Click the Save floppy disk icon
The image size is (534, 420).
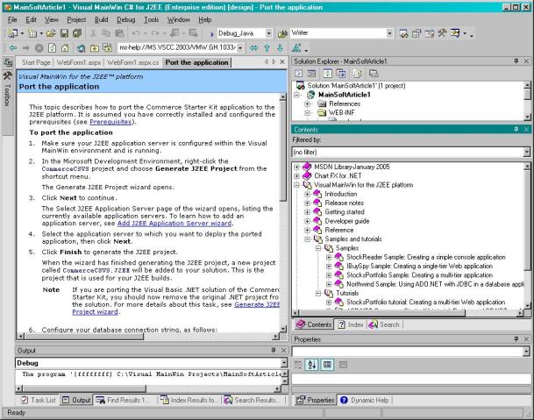tap(64, 33)
